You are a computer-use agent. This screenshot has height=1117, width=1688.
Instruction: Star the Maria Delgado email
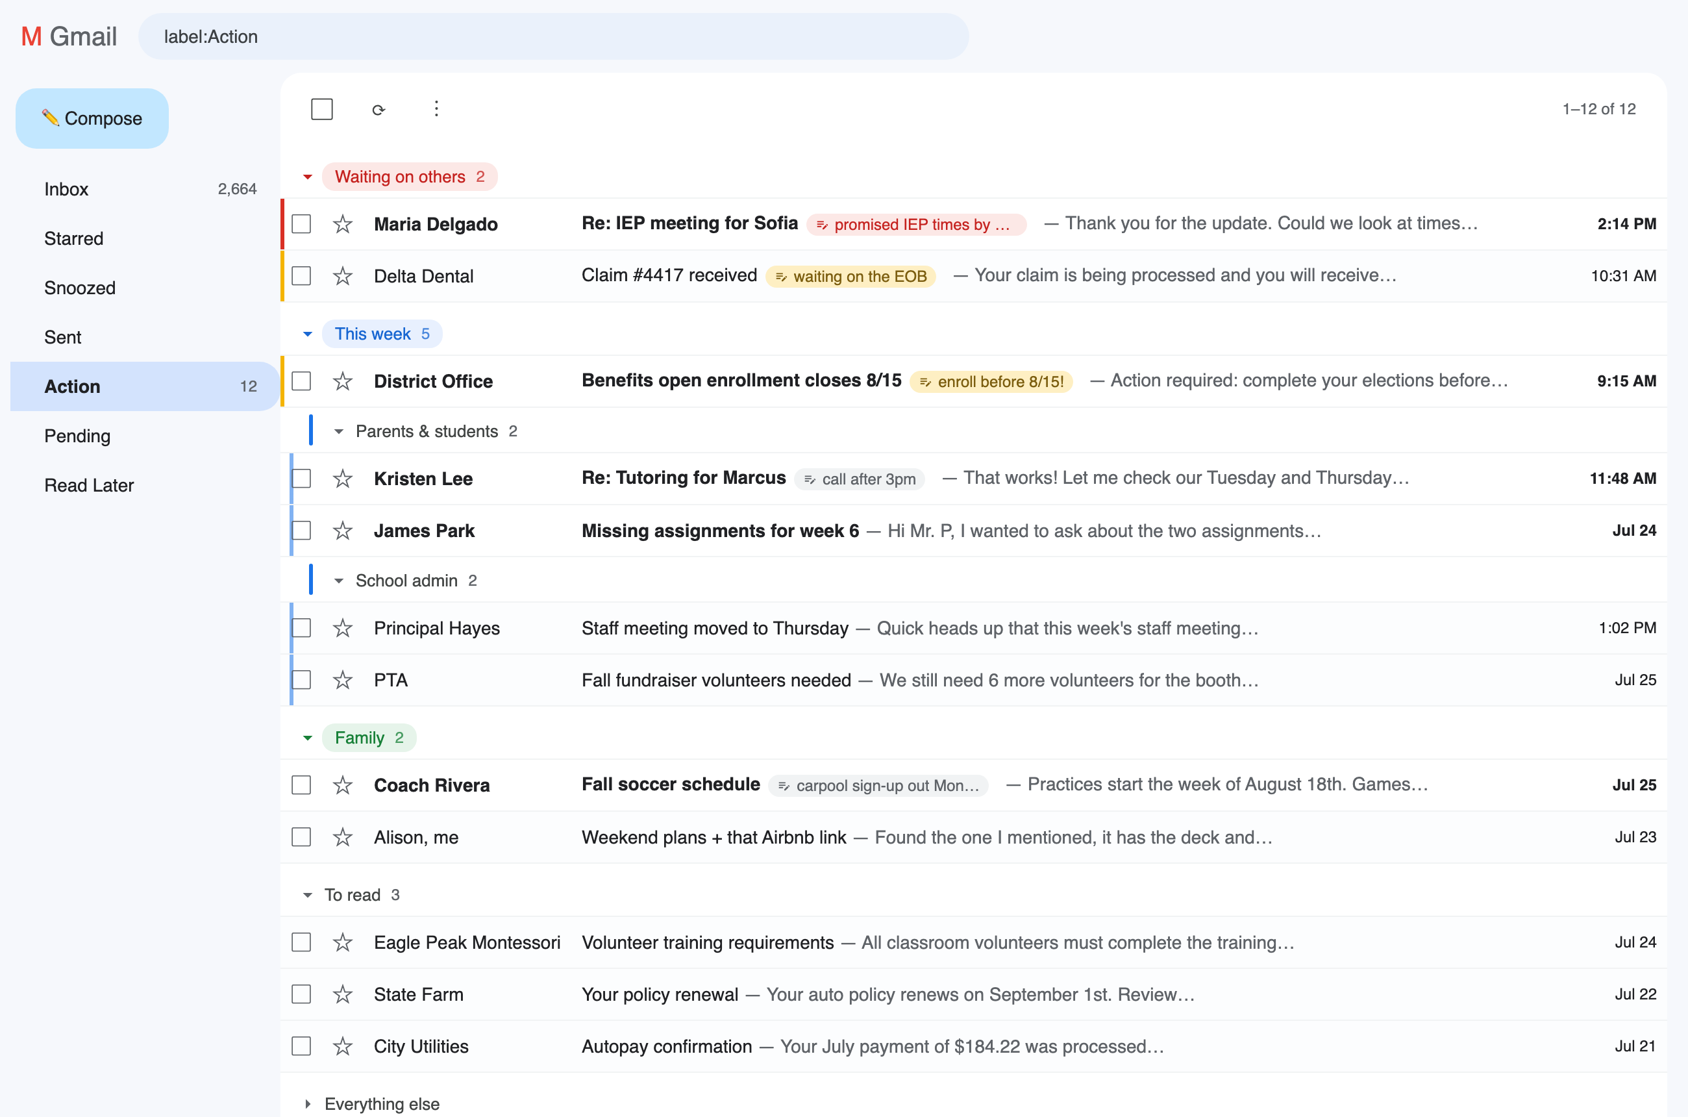(x=343, y=225)
